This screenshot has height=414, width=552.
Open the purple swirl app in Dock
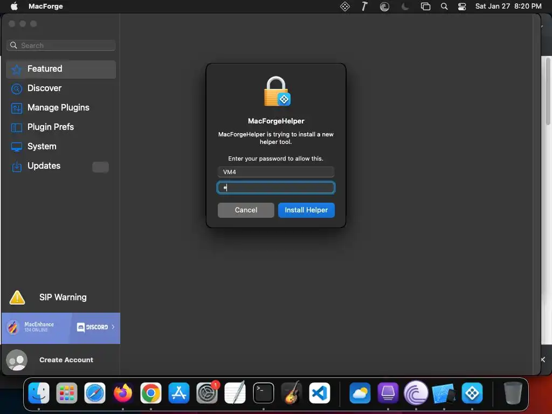tap(416, 393)
